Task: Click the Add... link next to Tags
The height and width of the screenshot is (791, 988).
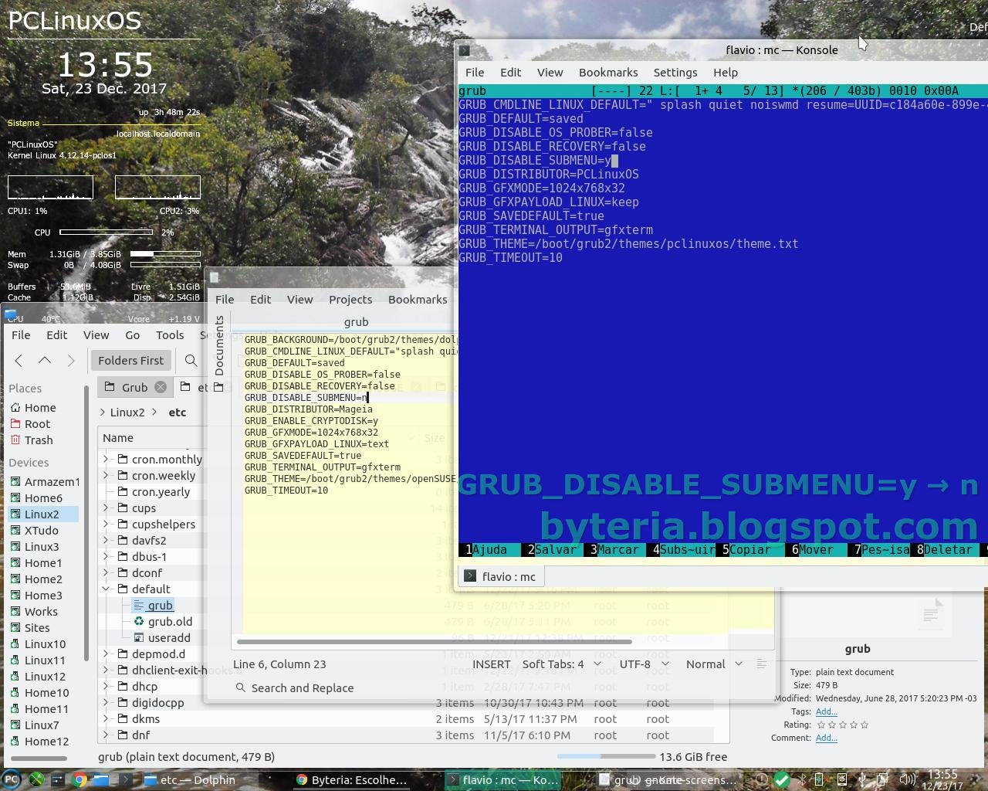Action: [x=826, y=711]
